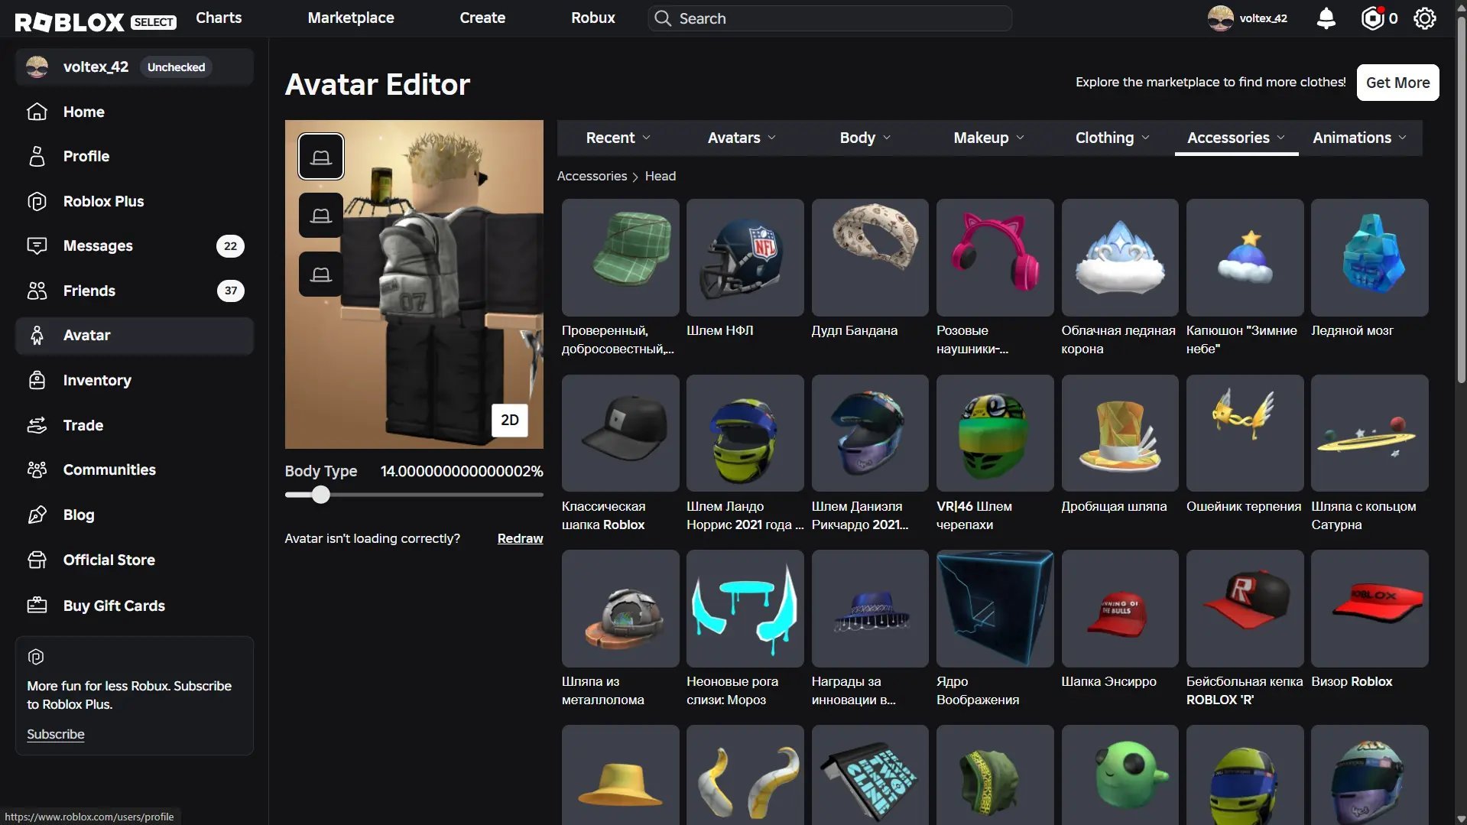Open the Blog megaphone icon

37,515
